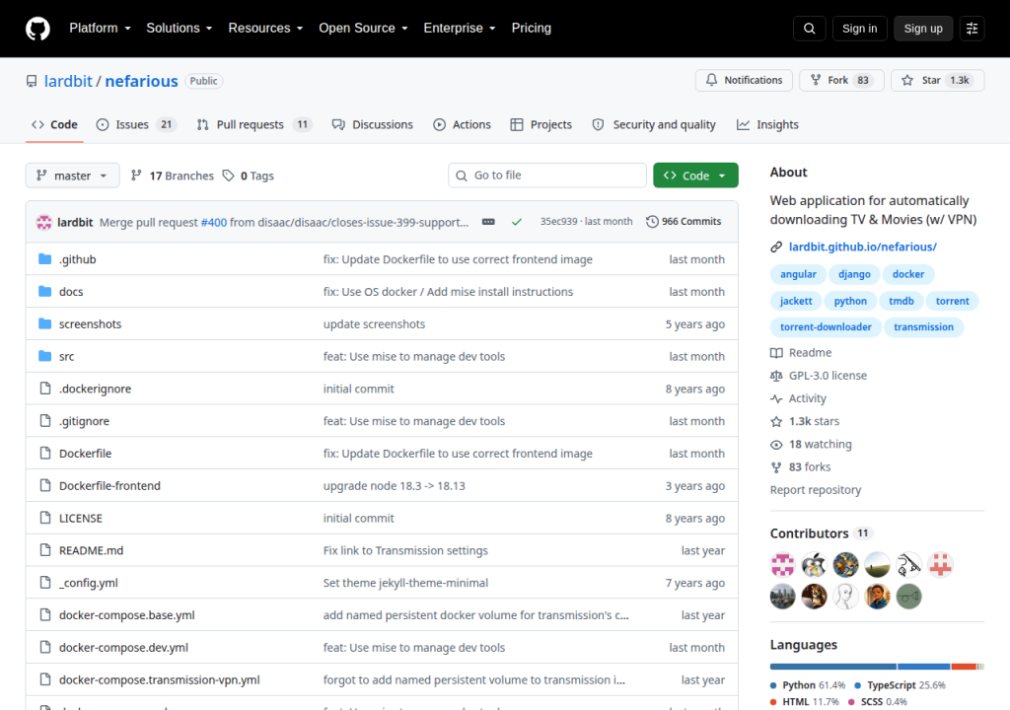The image size is (1010, 710).
Task: Click the commits history clock icon
Action: coord(652,222)
